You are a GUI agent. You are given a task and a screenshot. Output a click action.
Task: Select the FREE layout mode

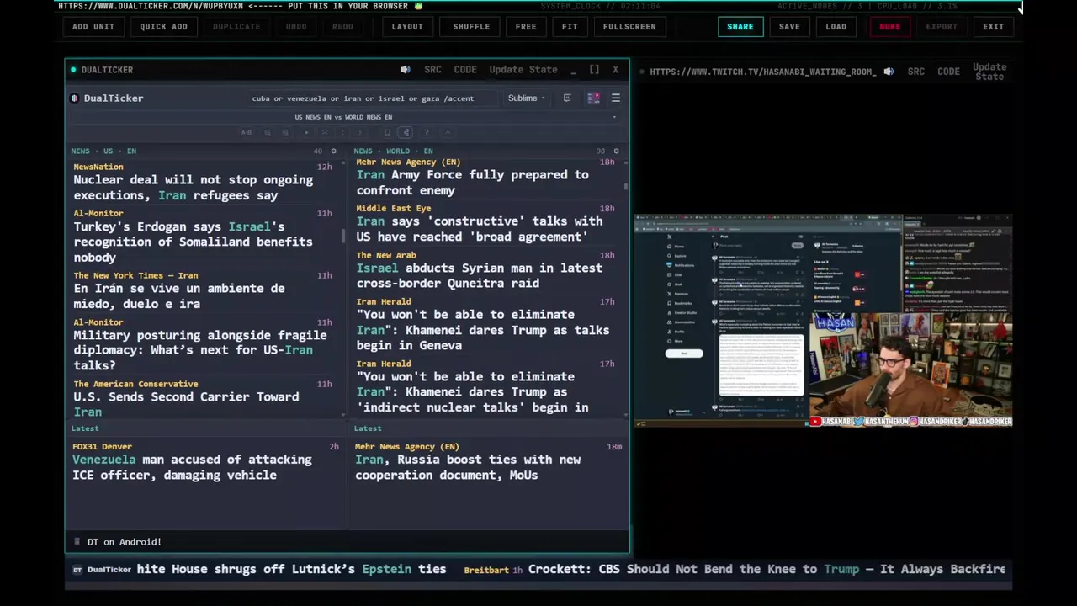click(x=526, y=26)
